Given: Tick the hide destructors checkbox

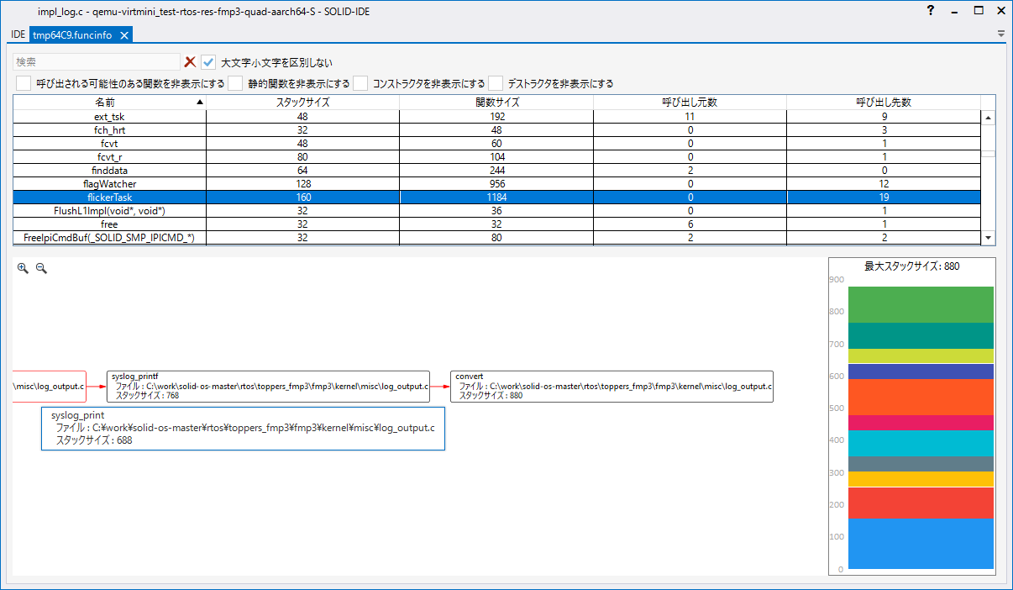Looking at the screenshot, I should (496, 83).
